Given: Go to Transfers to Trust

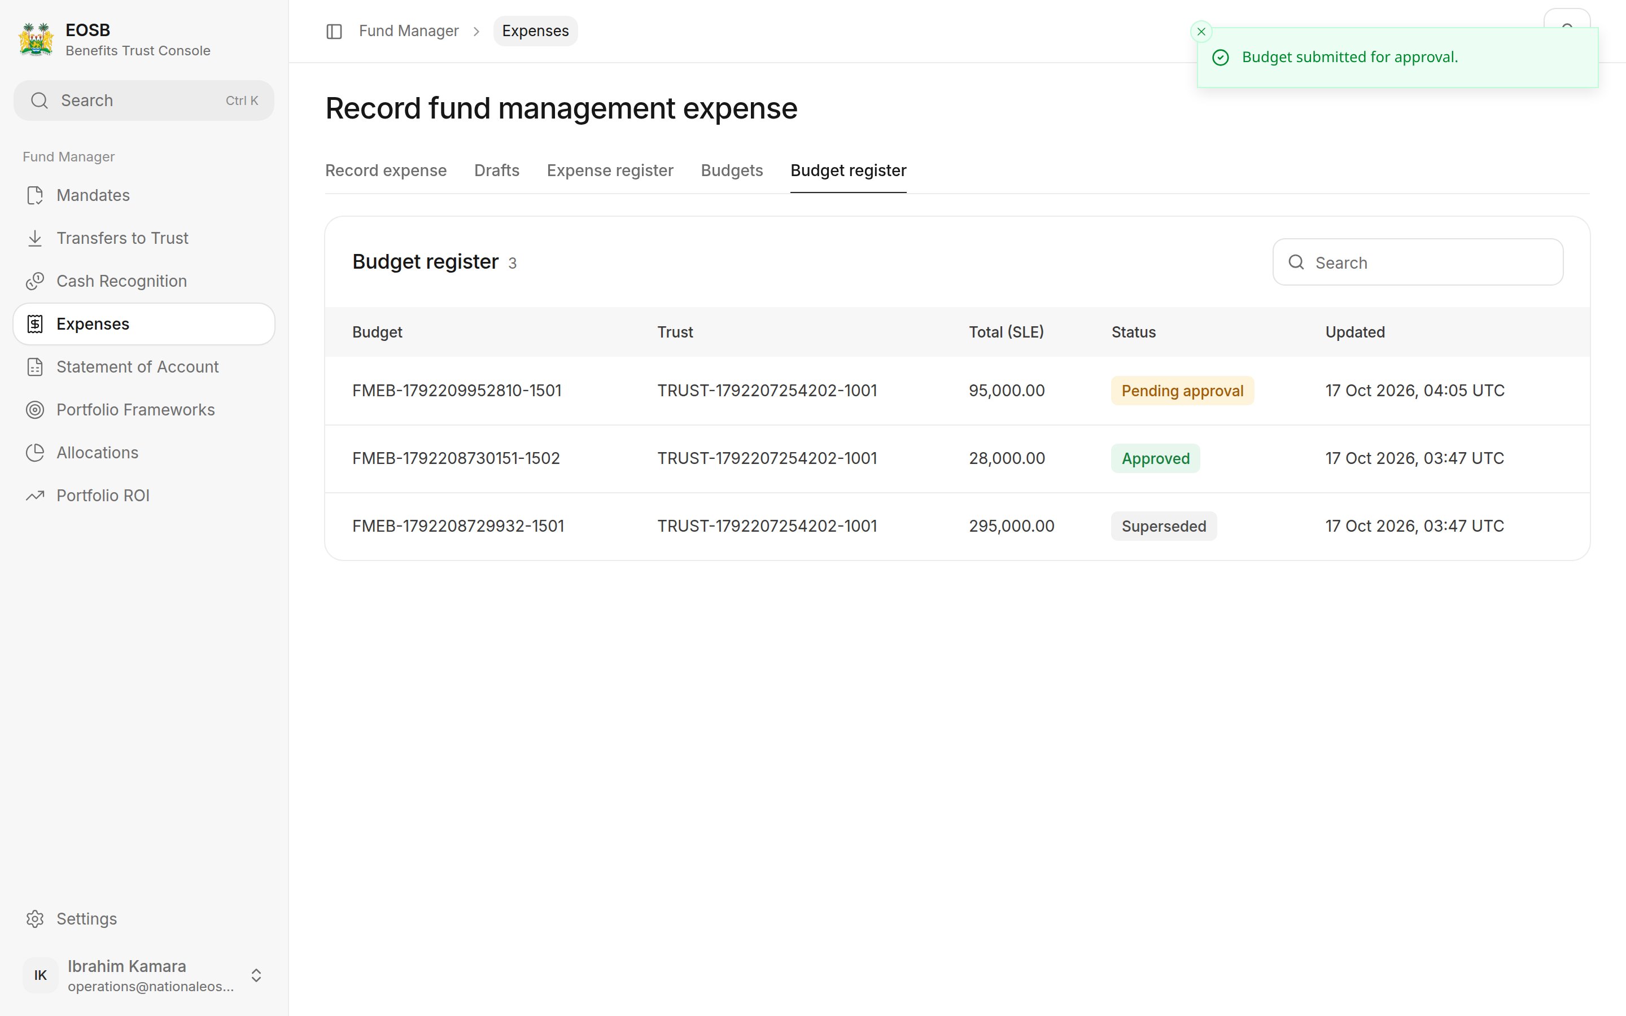Looking at the screenshot, I should [144, 239].
